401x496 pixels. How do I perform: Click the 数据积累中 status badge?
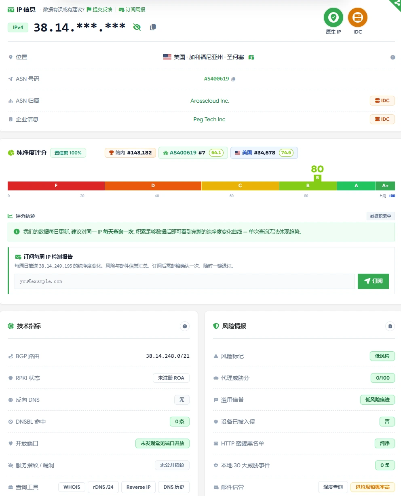pyautogui.click(x=381, y=216)
